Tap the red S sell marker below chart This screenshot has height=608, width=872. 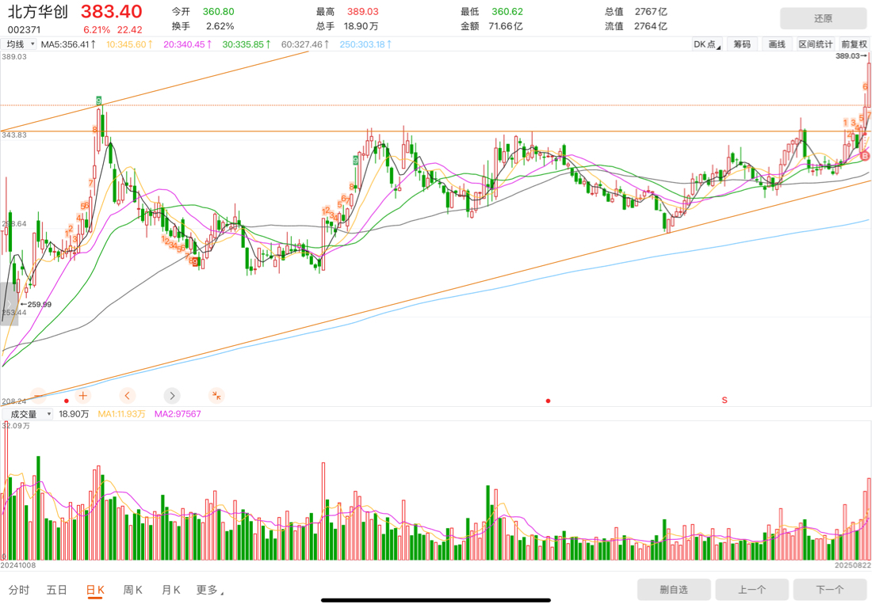coord(725,400)
